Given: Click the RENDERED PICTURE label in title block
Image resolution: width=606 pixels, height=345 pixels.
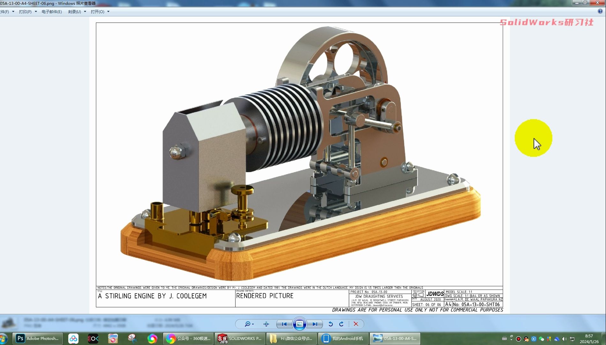Looking at the screenshot, I should [265, 296].
